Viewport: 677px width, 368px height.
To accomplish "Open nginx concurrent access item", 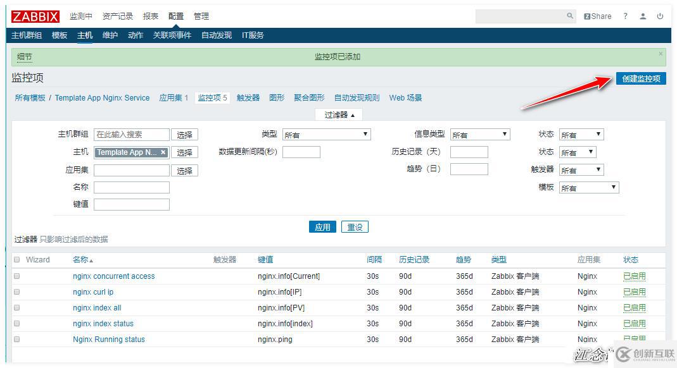I will point(114,276).
